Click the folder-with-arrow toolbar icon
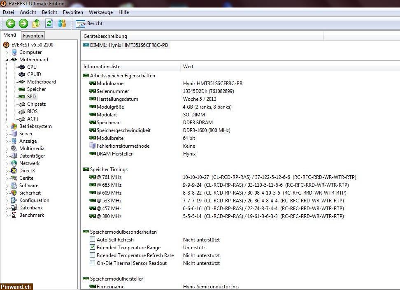Screen dimensions: 400x290 [36, 23]
